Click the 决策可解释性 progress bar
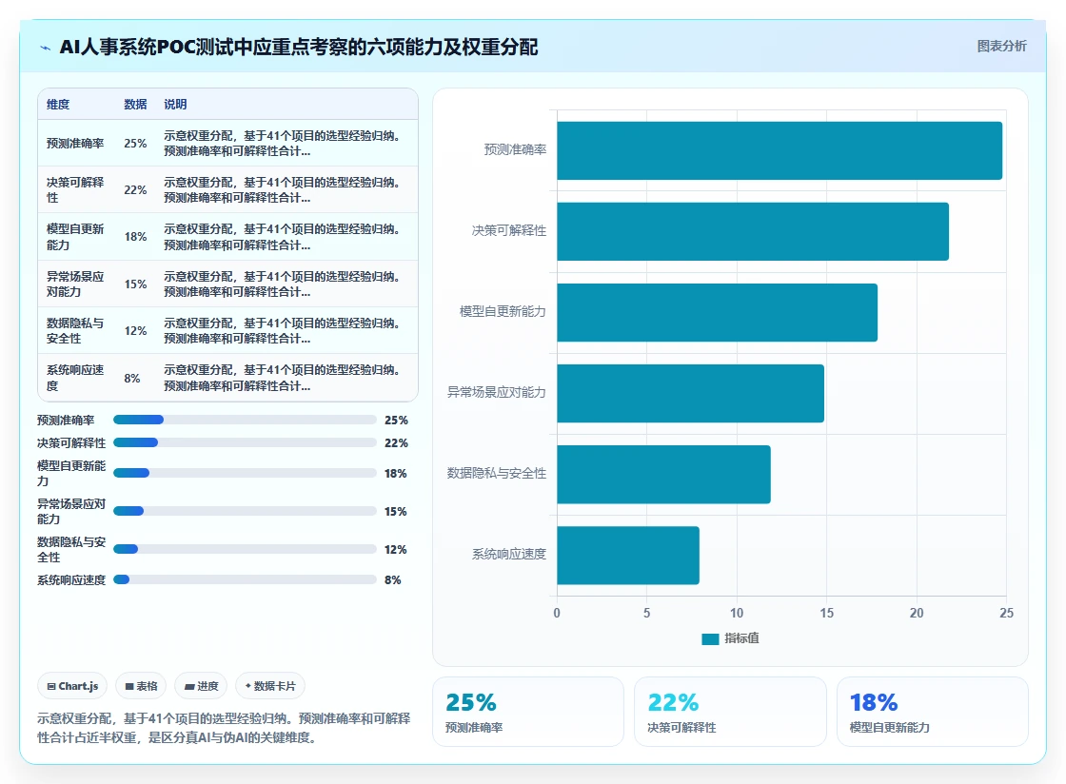Screen dimensions: 1066x784 click(x=245, y=443)
